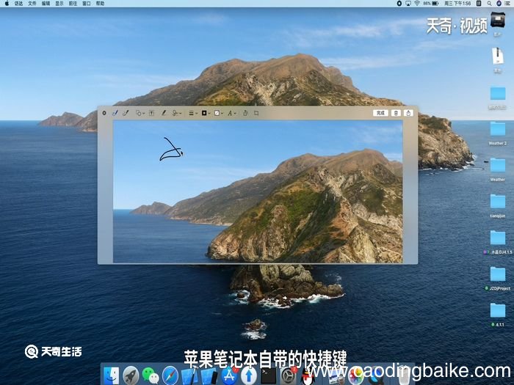Click the 完成 (Done) button
This screenshot has height=385, width=514.
pyautogui.click(x=380, y=113)
